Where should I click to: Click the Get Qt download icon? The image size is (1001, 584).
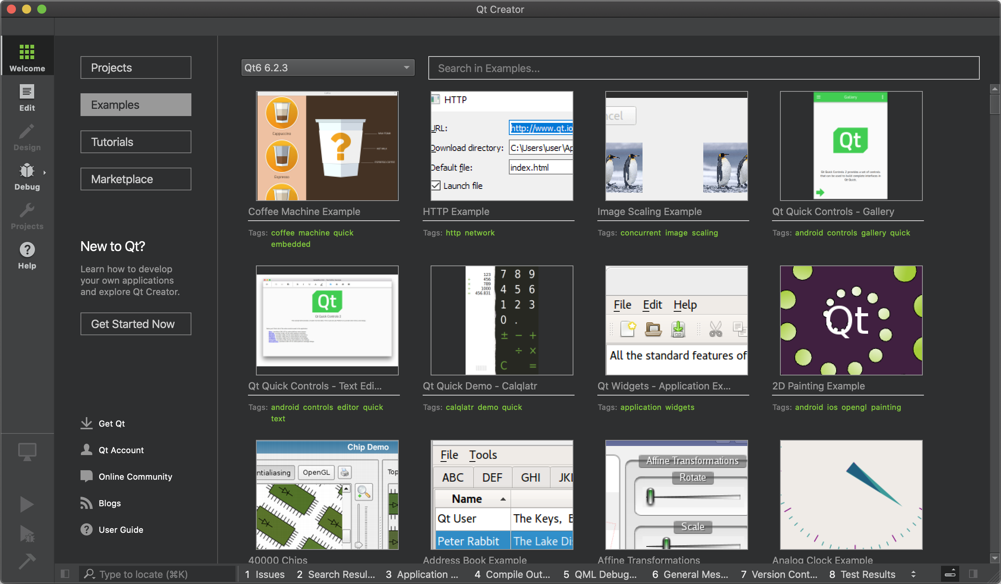pyautogui.click(x=86, y=423)
